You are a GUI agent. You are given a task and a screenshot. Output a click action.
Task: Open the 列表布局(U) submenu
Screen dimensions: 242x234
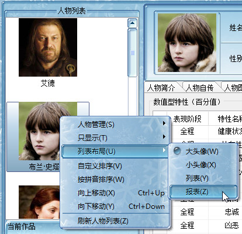point(115,151)
